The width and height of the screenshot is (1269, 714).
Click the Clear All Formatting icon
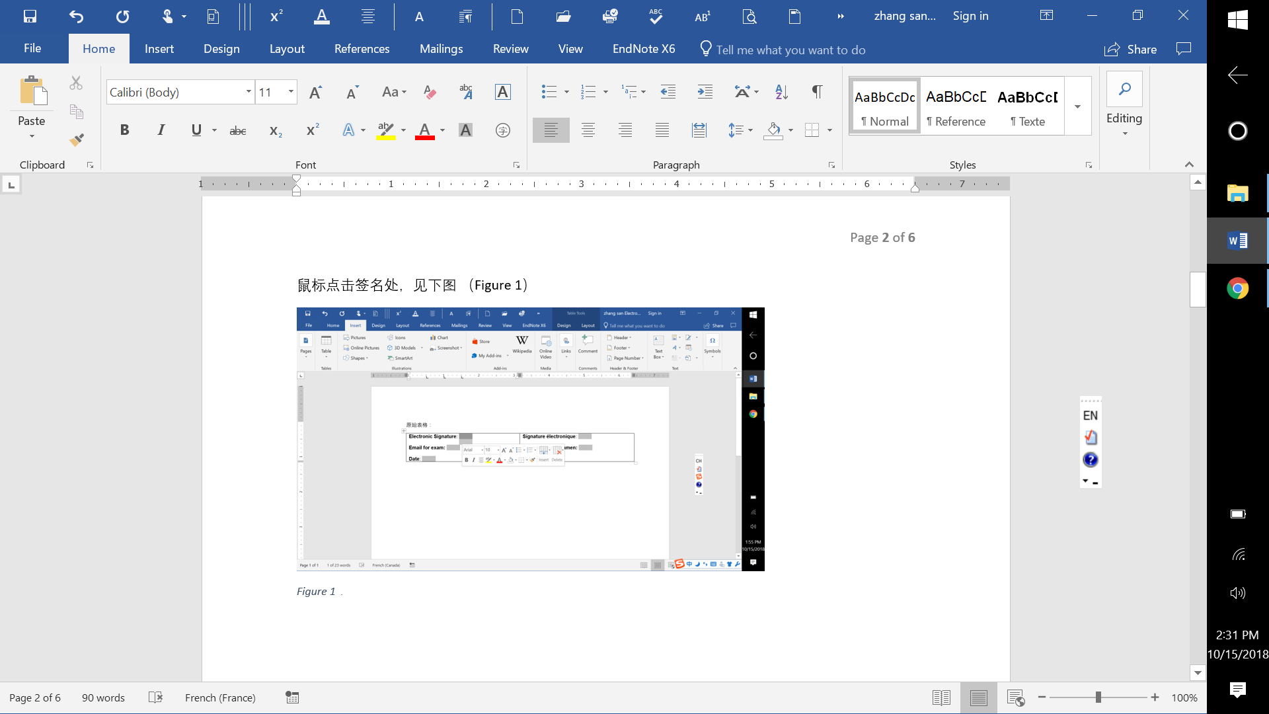(430, 93)
